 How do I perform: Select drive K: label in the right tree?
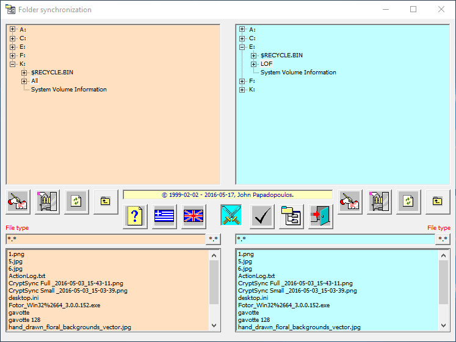252,90
